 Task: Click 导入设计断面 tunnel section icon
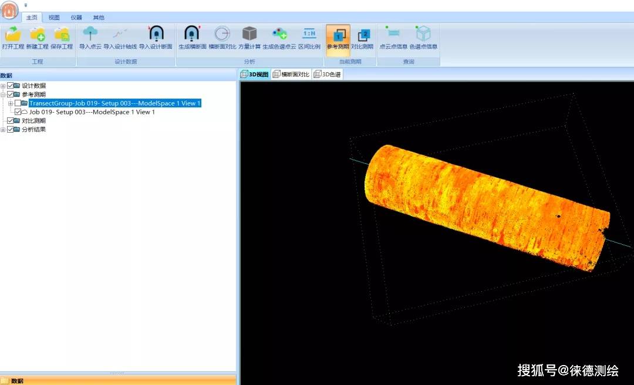[156, 35]
